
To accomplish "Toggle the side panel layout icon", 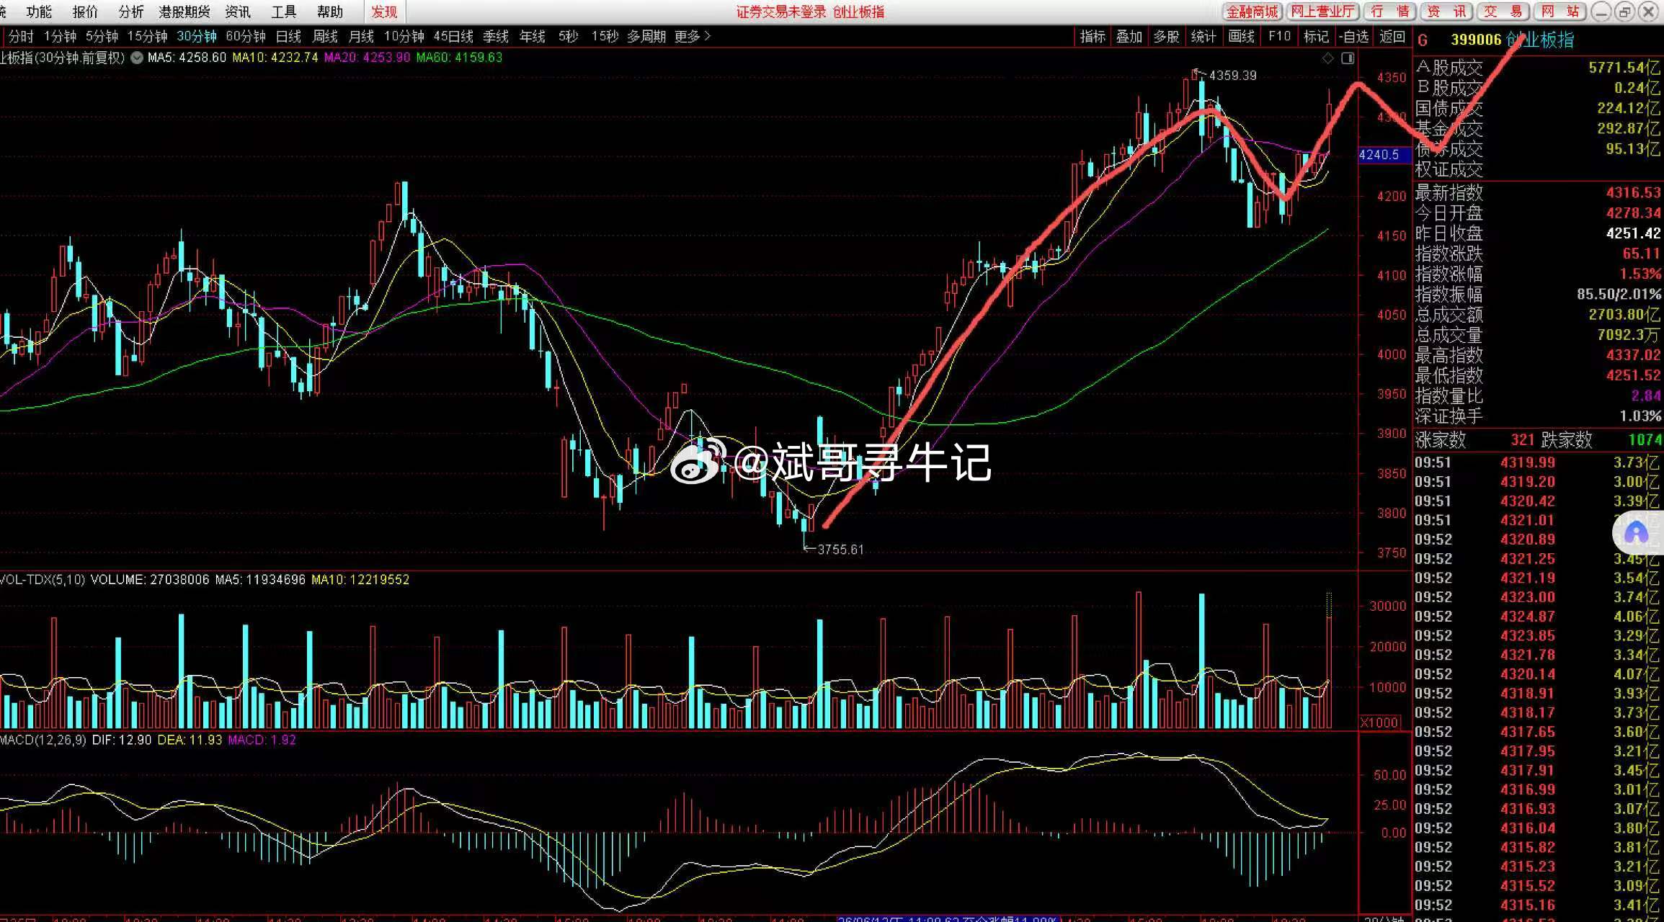I will [1348, 58].
